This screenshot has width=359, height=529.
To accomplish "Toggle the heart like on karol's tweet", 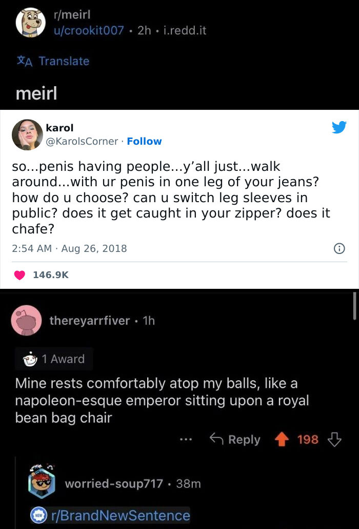I will click(19, 274).
